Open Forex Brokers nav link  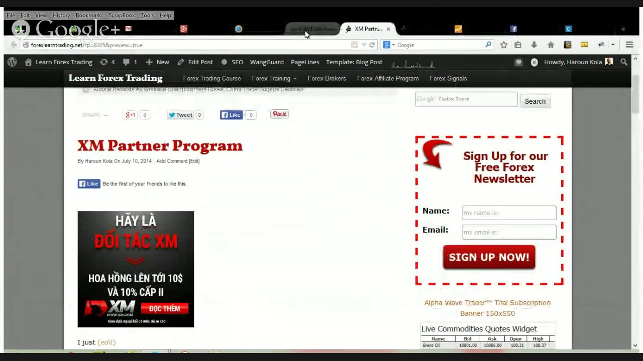[x=327, y=78]
